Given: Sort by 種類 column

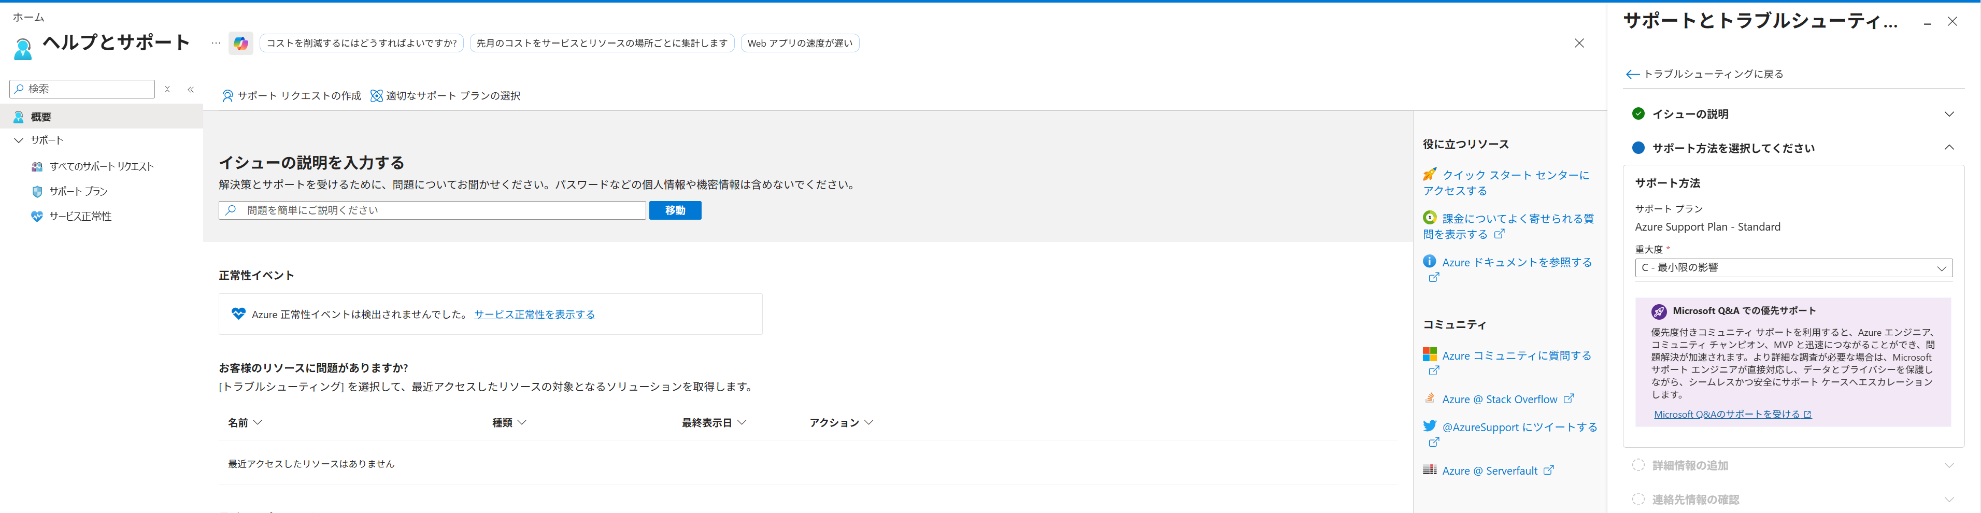Looking at the screenshot, I should [509, 422].
